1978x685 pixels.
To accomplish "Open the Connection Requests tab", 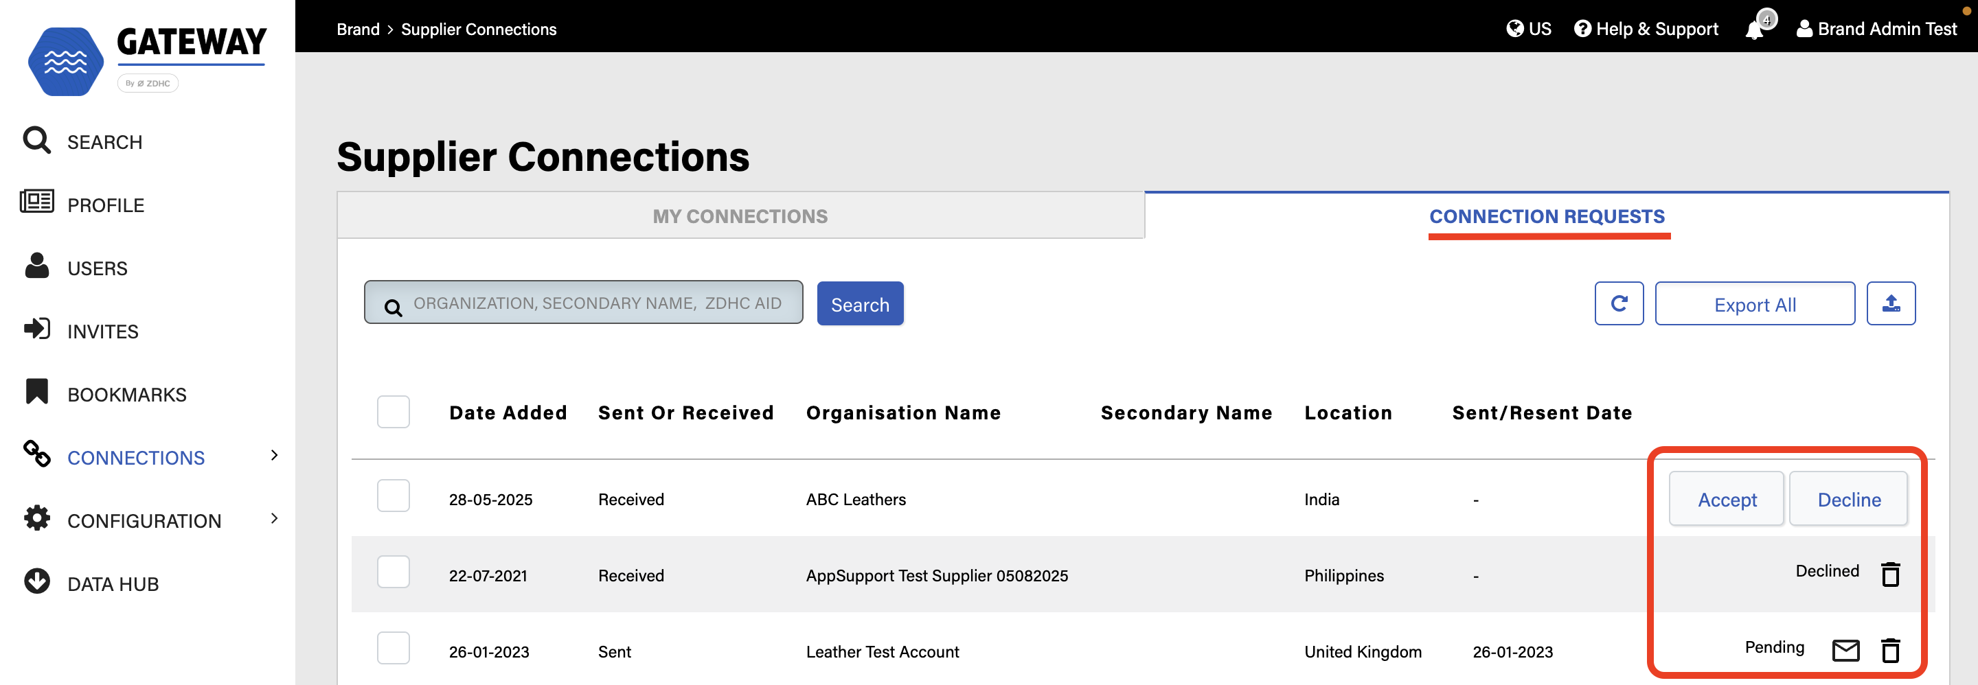I will coord(1548,216).
